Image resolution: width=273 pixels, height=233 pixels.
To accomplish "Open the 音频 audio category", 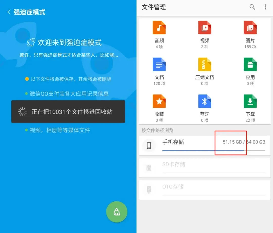I will click(159, 35).
